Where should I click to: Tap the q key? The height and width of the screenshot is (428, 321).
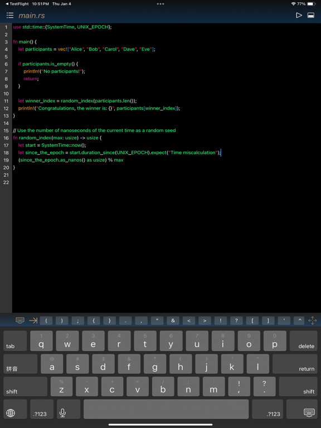41,341
